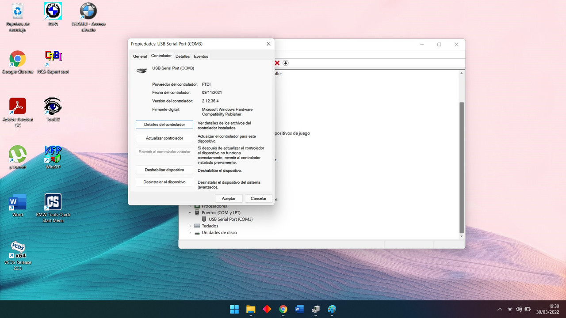The height and width of the screenshot is (318, 566).
Task: Select Teclados item in Device Manager
Action: [x=210, y=226]
